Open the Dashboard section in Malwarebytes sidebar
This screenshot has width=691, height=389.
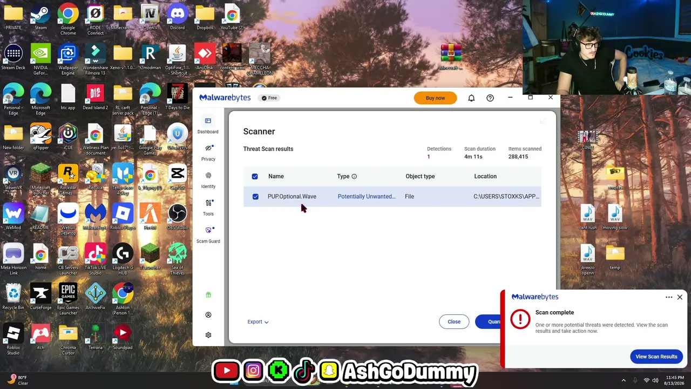[208, 125]
